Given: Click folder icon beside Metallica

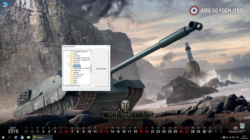Looking at the screenshot, I should tap(72, 72).
